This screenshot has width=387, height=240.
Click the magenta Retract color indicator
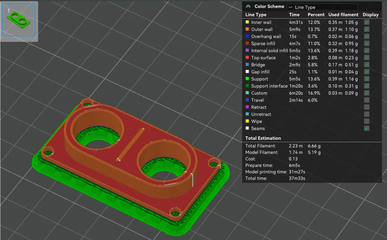(x=247, y=107)
